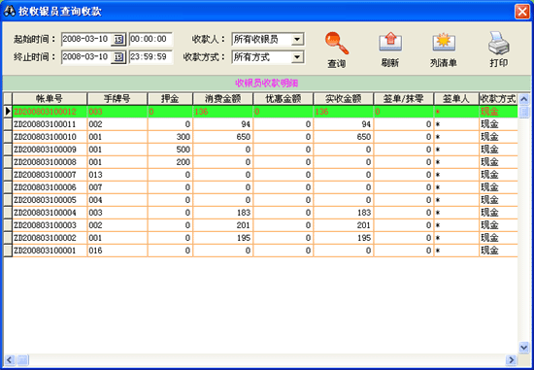Click the 打印 printer icon
Viewport: 534px width, 370px height.
click(499, 43)
